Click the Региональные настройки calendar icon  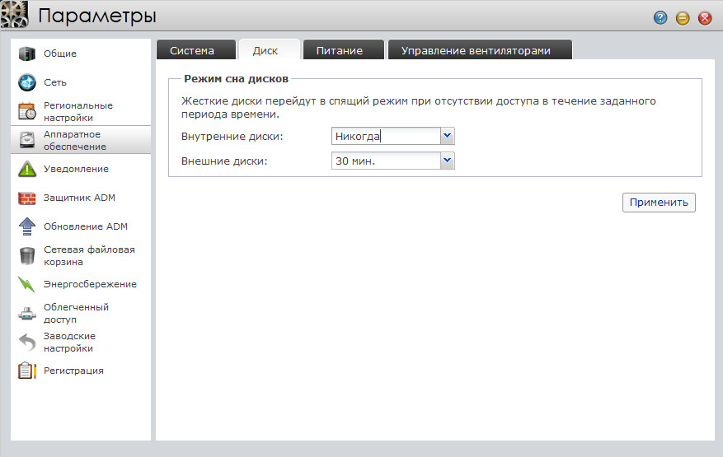(27, 111)
